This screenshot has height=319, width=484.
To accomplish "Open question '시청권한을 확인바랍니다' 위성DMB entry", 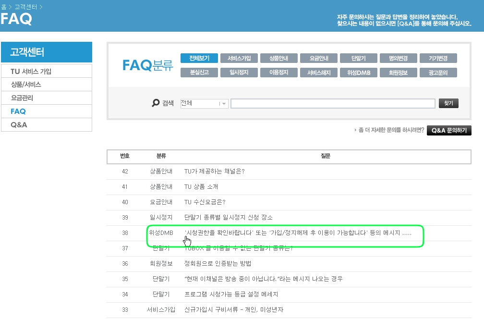I will [x=298, y=233].
